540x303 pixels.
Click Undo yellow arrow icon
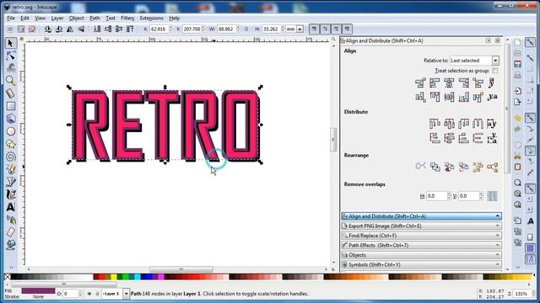coord(517,118)
